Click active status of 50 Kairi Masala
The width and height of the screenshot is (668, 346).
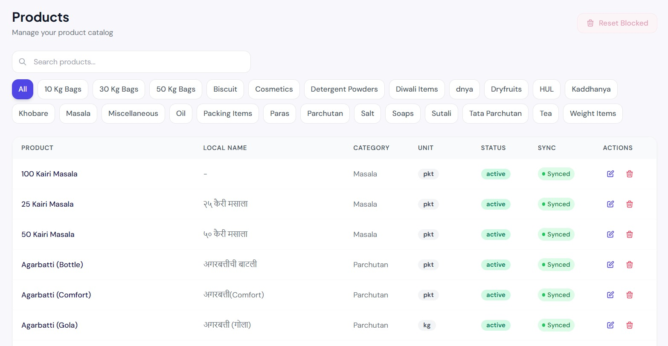(x=496, y=234)
